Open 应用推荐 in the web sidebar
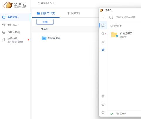This screenshot has width=141, height=119. click(15, 40)
